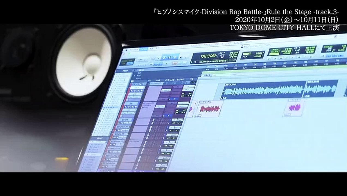Screen dimensions: 347x196
Task: Select the long light-blue waveform audio clip
Action: [x=264, y=90]
